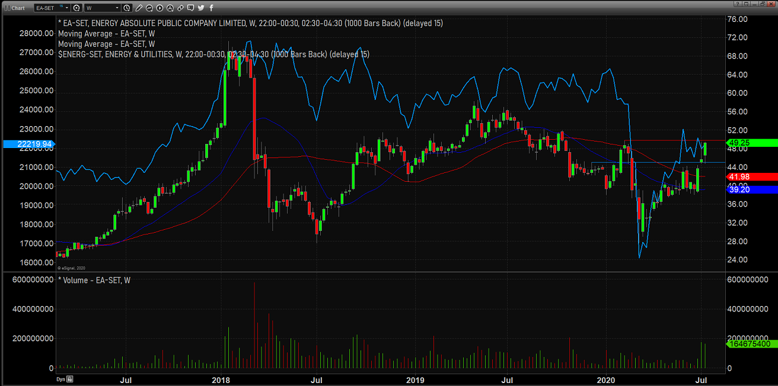Click the blue 39.20 moving average label
The width and height of the screenshot is (778, 386).
[751, 189]
